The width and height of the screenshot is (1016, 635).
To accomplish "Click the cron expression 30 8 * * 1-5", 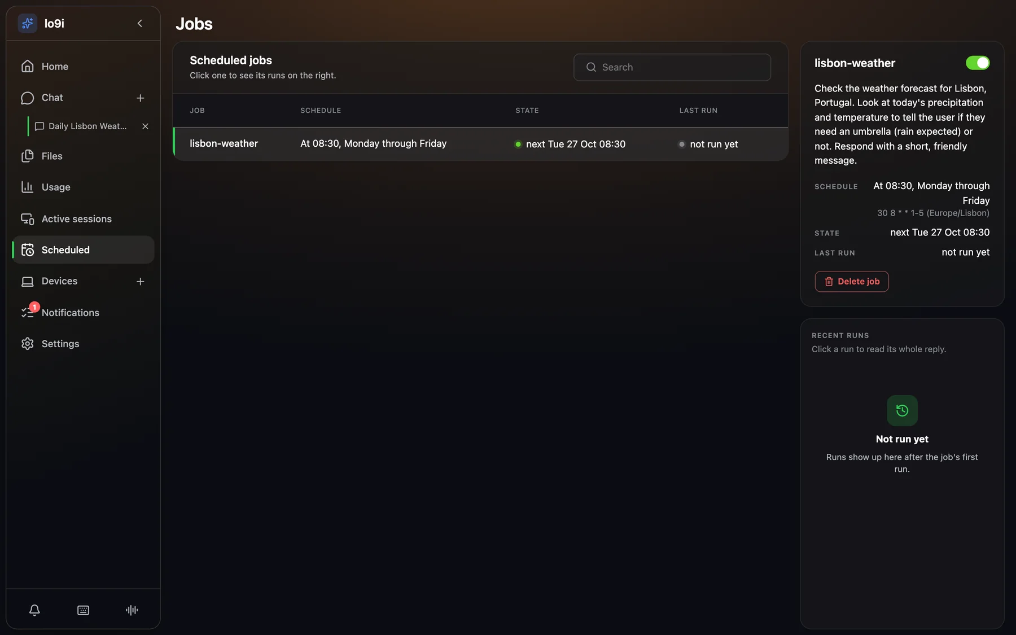I will (x=933, y=213).
